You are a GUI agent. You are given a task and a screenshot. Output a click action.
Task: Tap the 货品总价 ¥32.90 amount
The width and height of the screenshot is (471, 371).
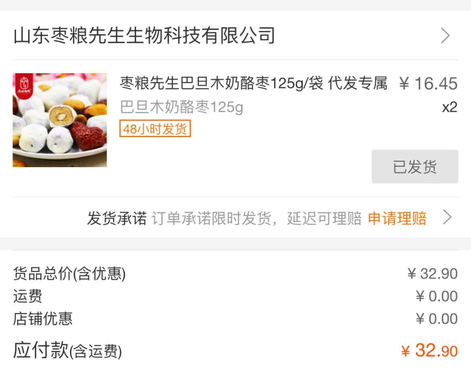tap(432, 273)
